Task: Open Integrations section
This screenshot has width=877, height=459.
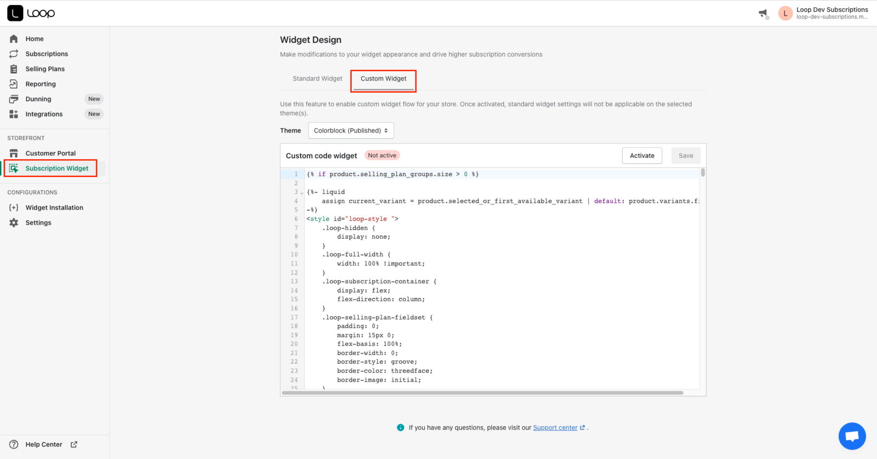Action: point(44,114)
